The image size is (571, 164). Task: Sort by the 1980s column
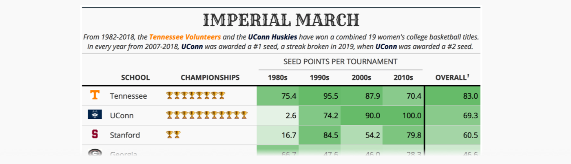[277, 78]
